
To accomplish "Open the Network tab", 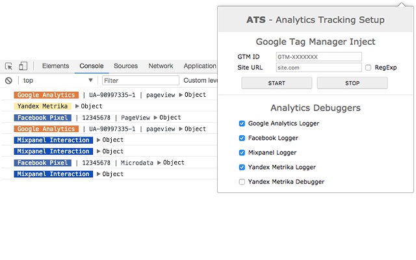I will tap(161, 66).
